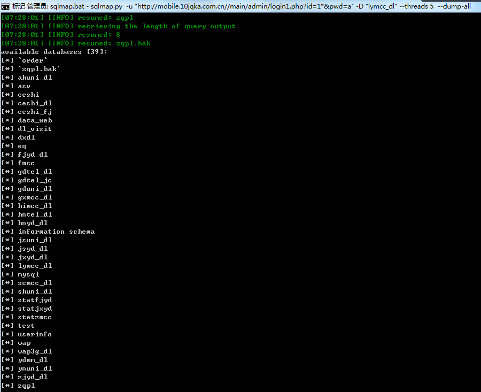
Task: Select the `order` database entry
Action: click(x=24, y=60)
